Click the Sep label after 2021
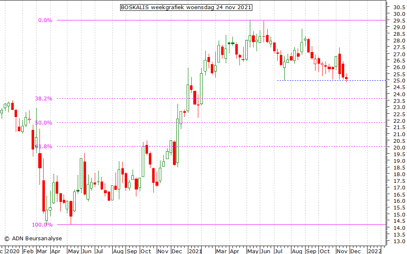407x254 pixels. coord(311,251)
